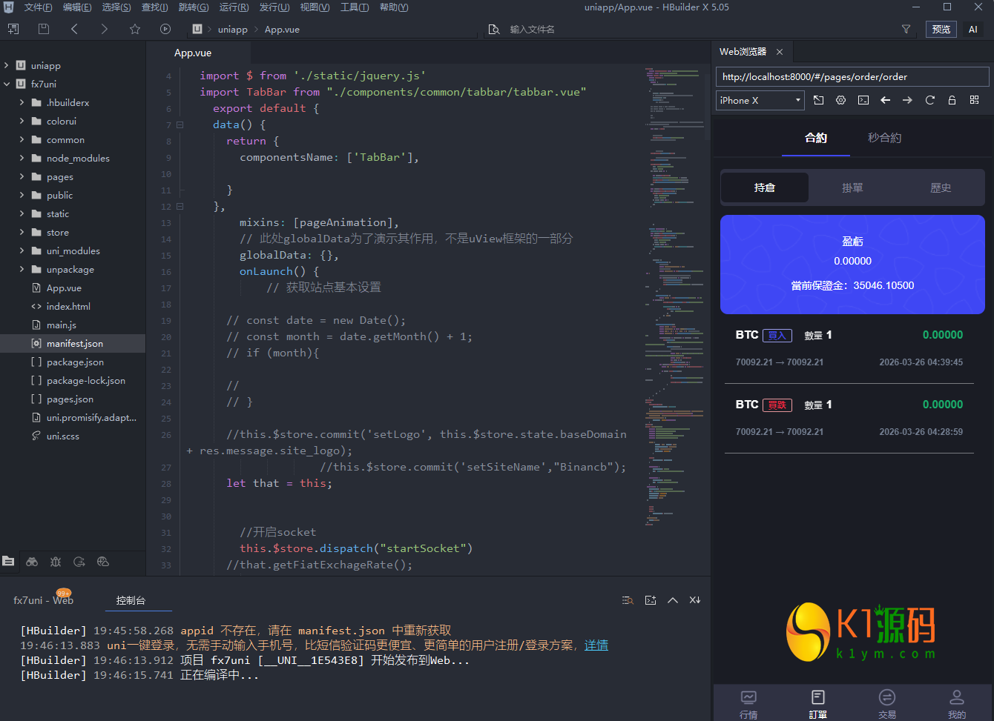The image size is (994, 721).
Task: Switch to the 秒合約 tab
Action: tap(884, 138)
